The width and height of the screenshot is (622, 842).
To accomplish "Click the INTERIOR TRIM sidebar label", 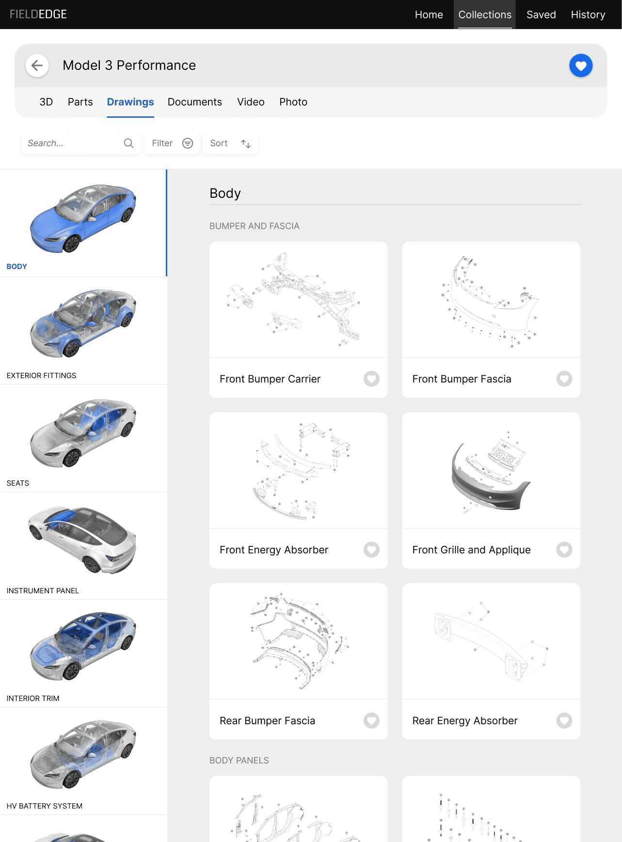I will point(33,699).
